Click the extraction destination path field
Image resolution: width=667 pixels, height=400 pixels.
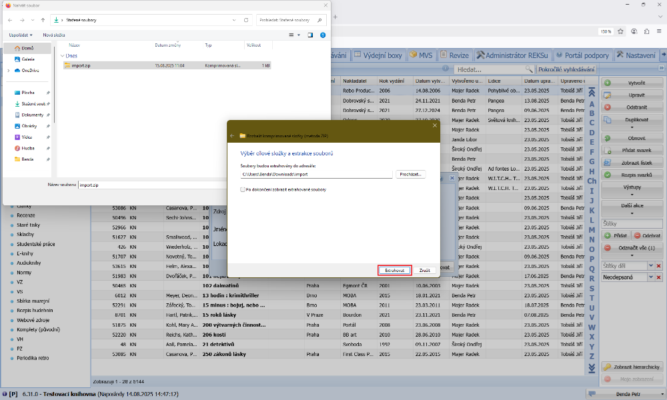point(316,174)
